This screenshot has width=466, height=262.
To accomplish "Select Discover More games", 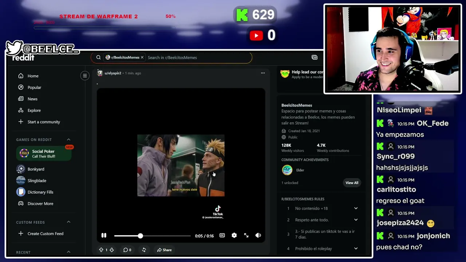I will click(x=40, y=204).
